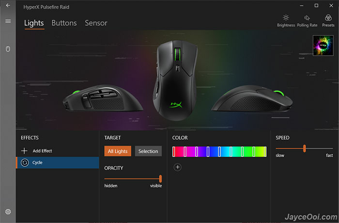
Task: Switch to the Buttons tab
Action: [x=64, y=23]
